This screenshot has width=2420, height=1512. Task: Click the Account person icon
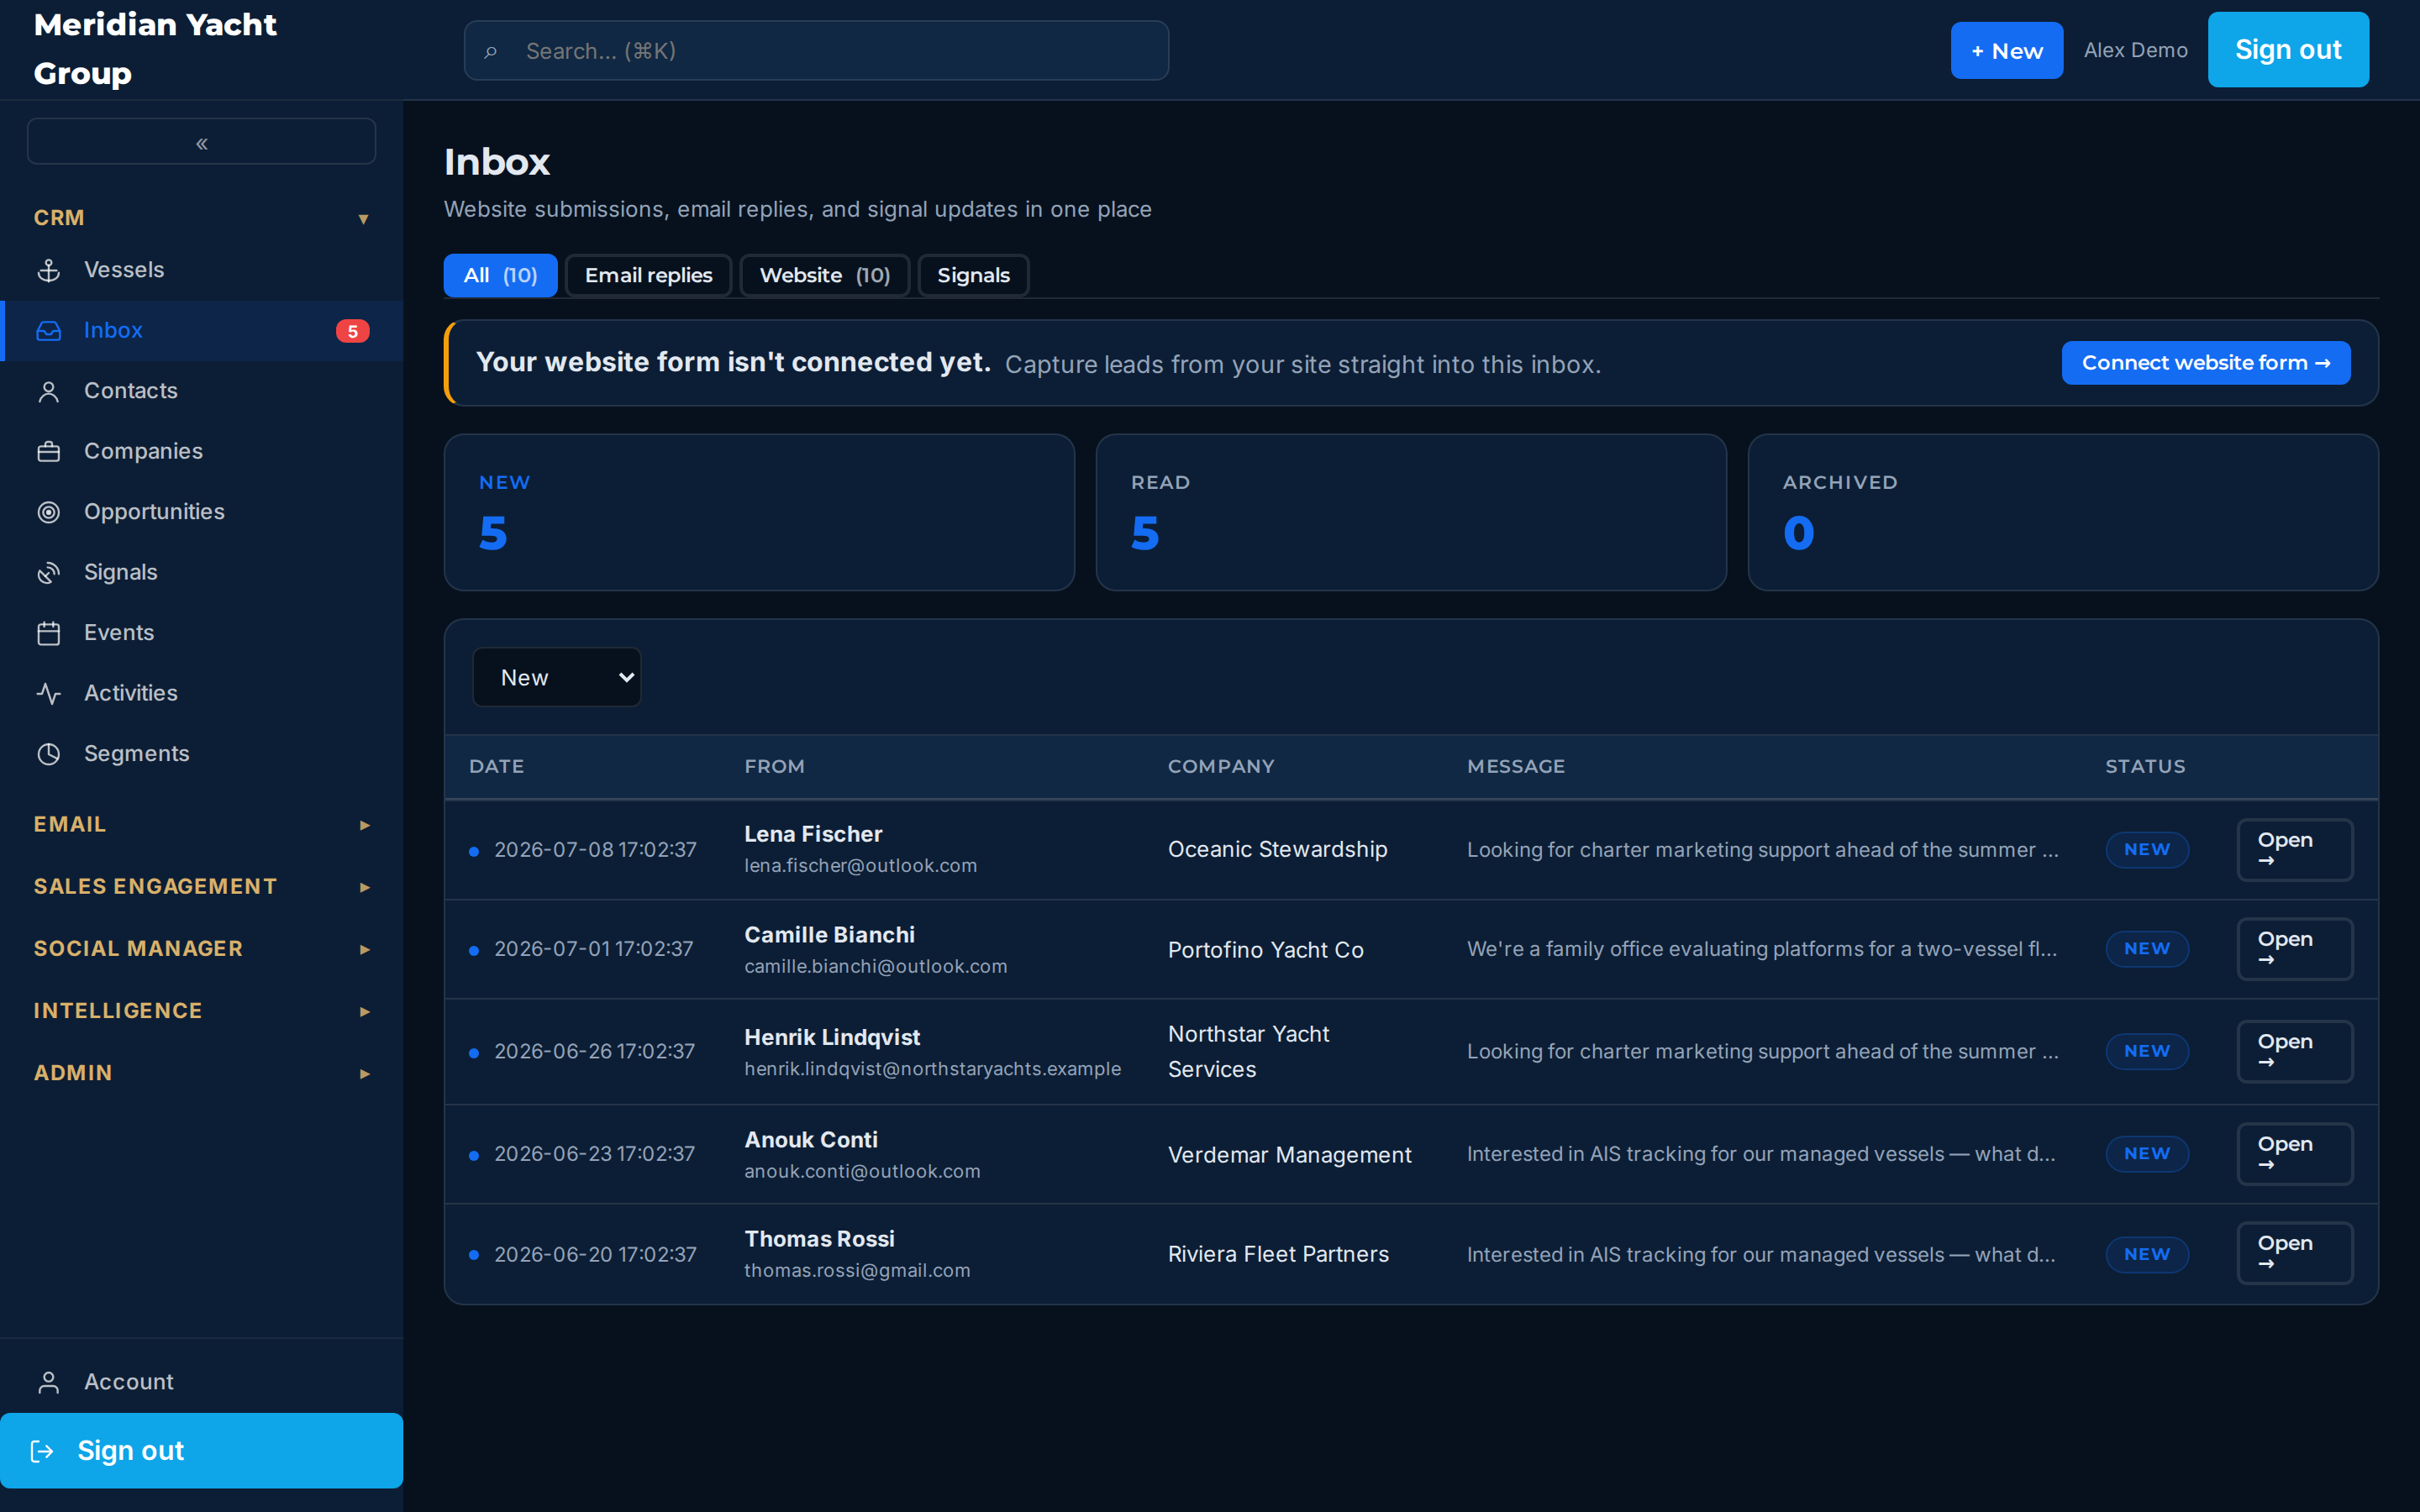48,1382
